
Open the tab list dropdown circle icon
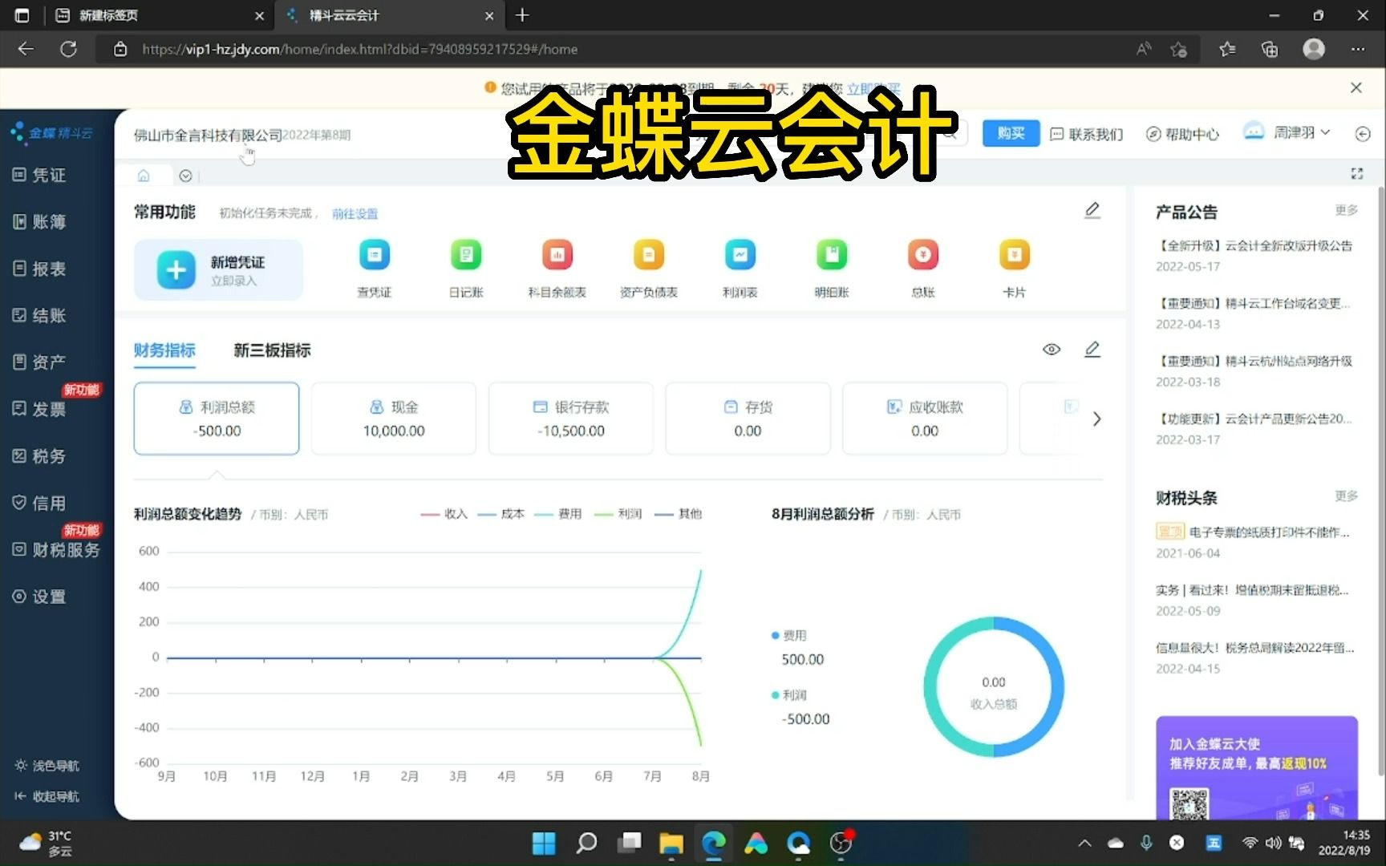pyautogui.click(x=185, y=176)
